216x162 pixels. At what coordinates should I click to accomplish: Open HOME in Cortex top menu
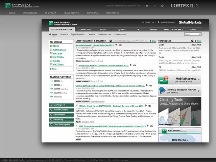tap(13, 13)
